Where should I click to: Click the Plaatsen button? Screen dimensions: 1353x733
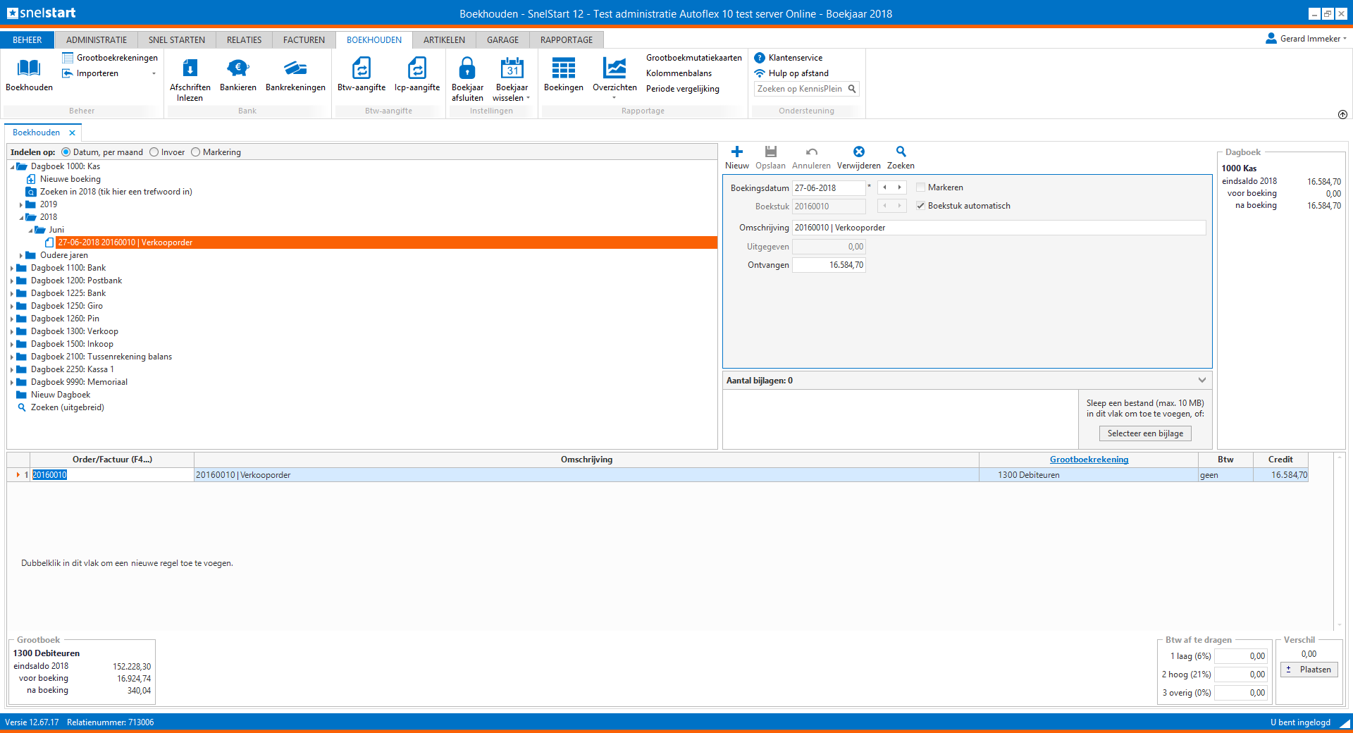(1308, 670)
